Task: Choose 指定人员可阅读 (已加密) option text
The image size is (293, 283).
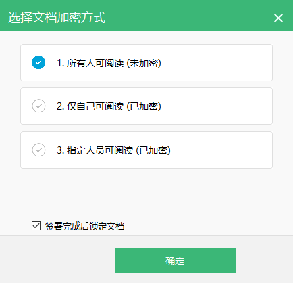Action: coord(114,150)
